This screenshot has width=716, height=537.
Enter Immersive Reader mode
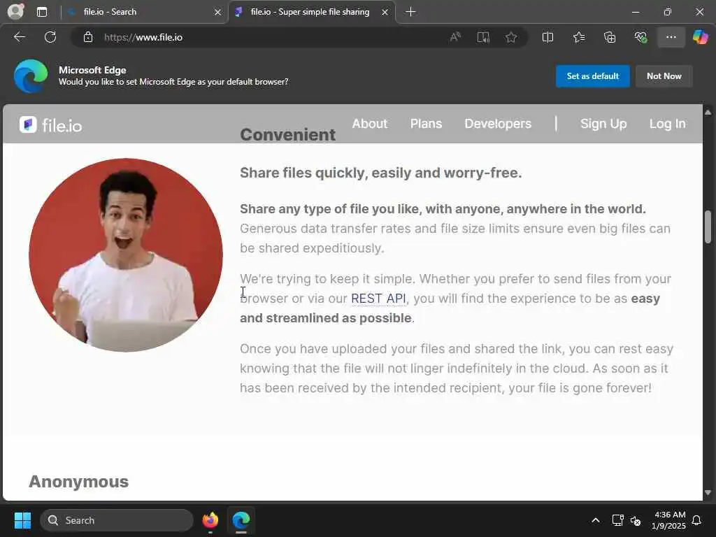pyautogui.click(x=483, y=37)
